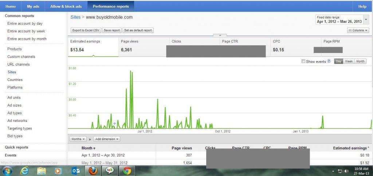Open the Custom channels report
Viewport: 373px width, 176px height.
[x=21, y=57]
